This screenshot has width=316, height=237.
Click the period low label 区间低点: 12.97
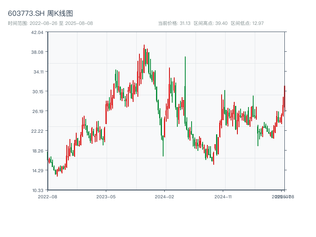(x=247, y=23)
